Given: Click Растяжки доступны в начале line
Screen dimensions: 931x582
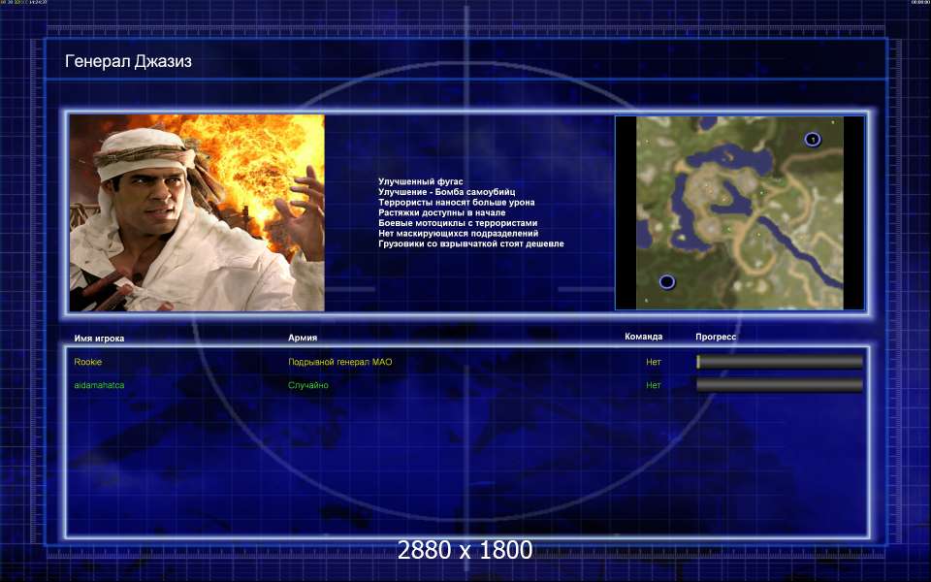Looking at the screenshot, I should [x=442, y=212].
